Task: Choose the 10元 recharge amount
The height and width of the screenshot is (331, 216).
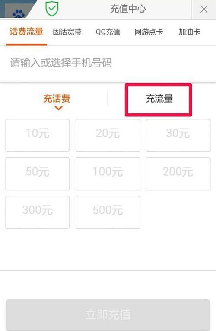Action: pyautogui.click(x=38, y=135)
